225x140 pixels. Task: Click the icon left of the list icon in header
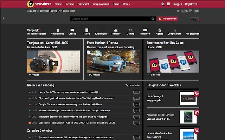(x=163, y=4)
